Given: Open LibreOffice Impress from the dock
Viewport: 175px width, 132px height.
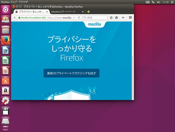Looking at the screenshot, I should [x=5, y=70].
